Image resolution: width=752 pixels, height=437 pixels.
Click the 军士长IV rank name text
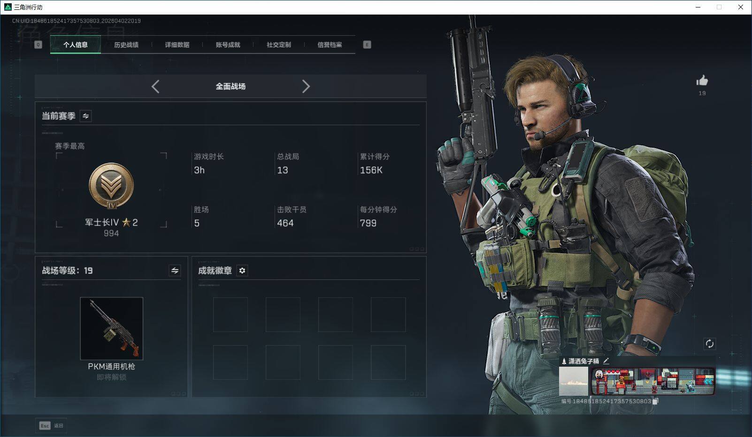pos(102,222)
